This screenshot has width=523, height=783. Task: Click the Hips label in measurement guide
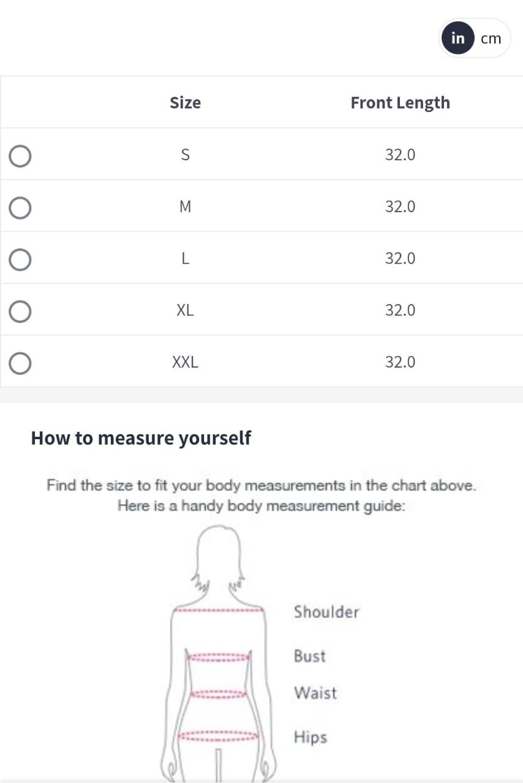point(310,737)
